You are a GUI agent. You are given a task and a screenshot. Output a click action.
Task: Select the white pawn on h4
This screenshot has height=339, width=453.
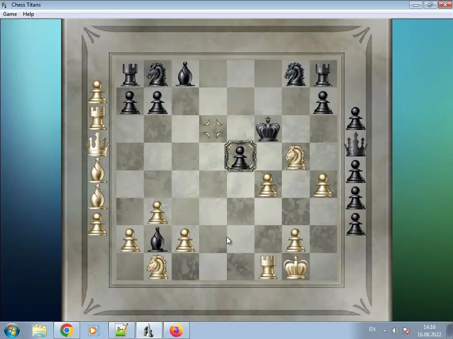tap(323, 185)
